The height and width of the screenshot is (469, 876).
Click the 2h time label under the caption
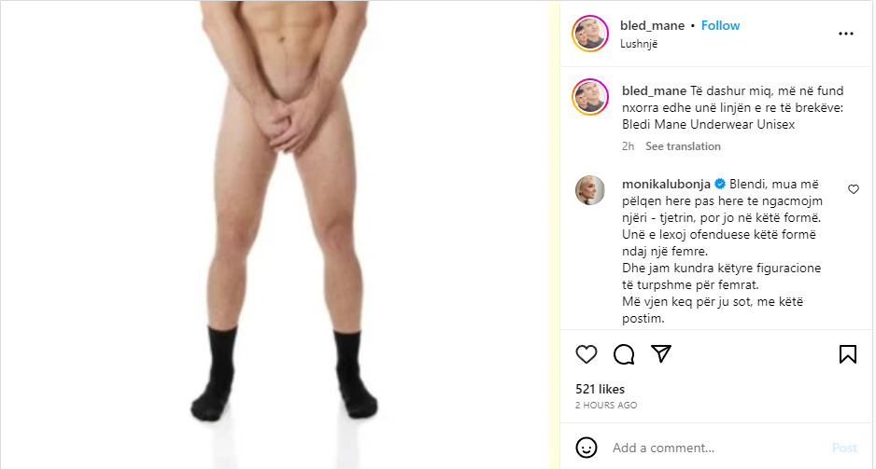pyautogui.click(x=628, y=146)
